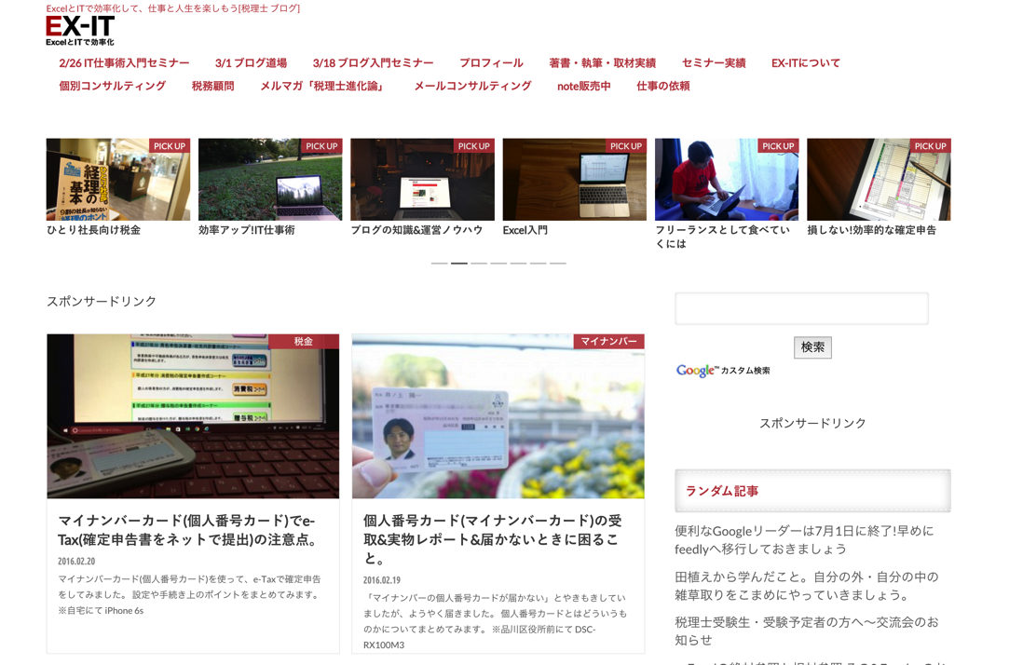Open the ひとり社長向け税金 pick-up thumbnail
This screenshot has width=1023, height=665.
click(x=118, y=179)
